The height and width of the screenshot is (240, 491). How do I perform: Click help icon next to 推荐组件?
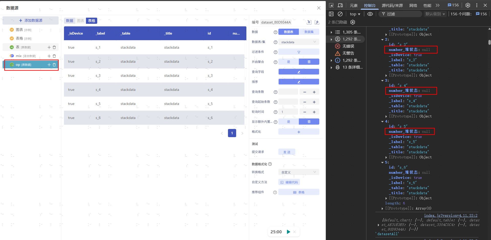pos(275,192)
